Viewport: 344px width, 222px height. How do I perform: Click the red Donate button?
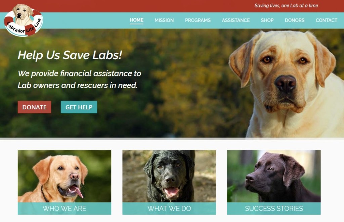(x=35, y=107)
